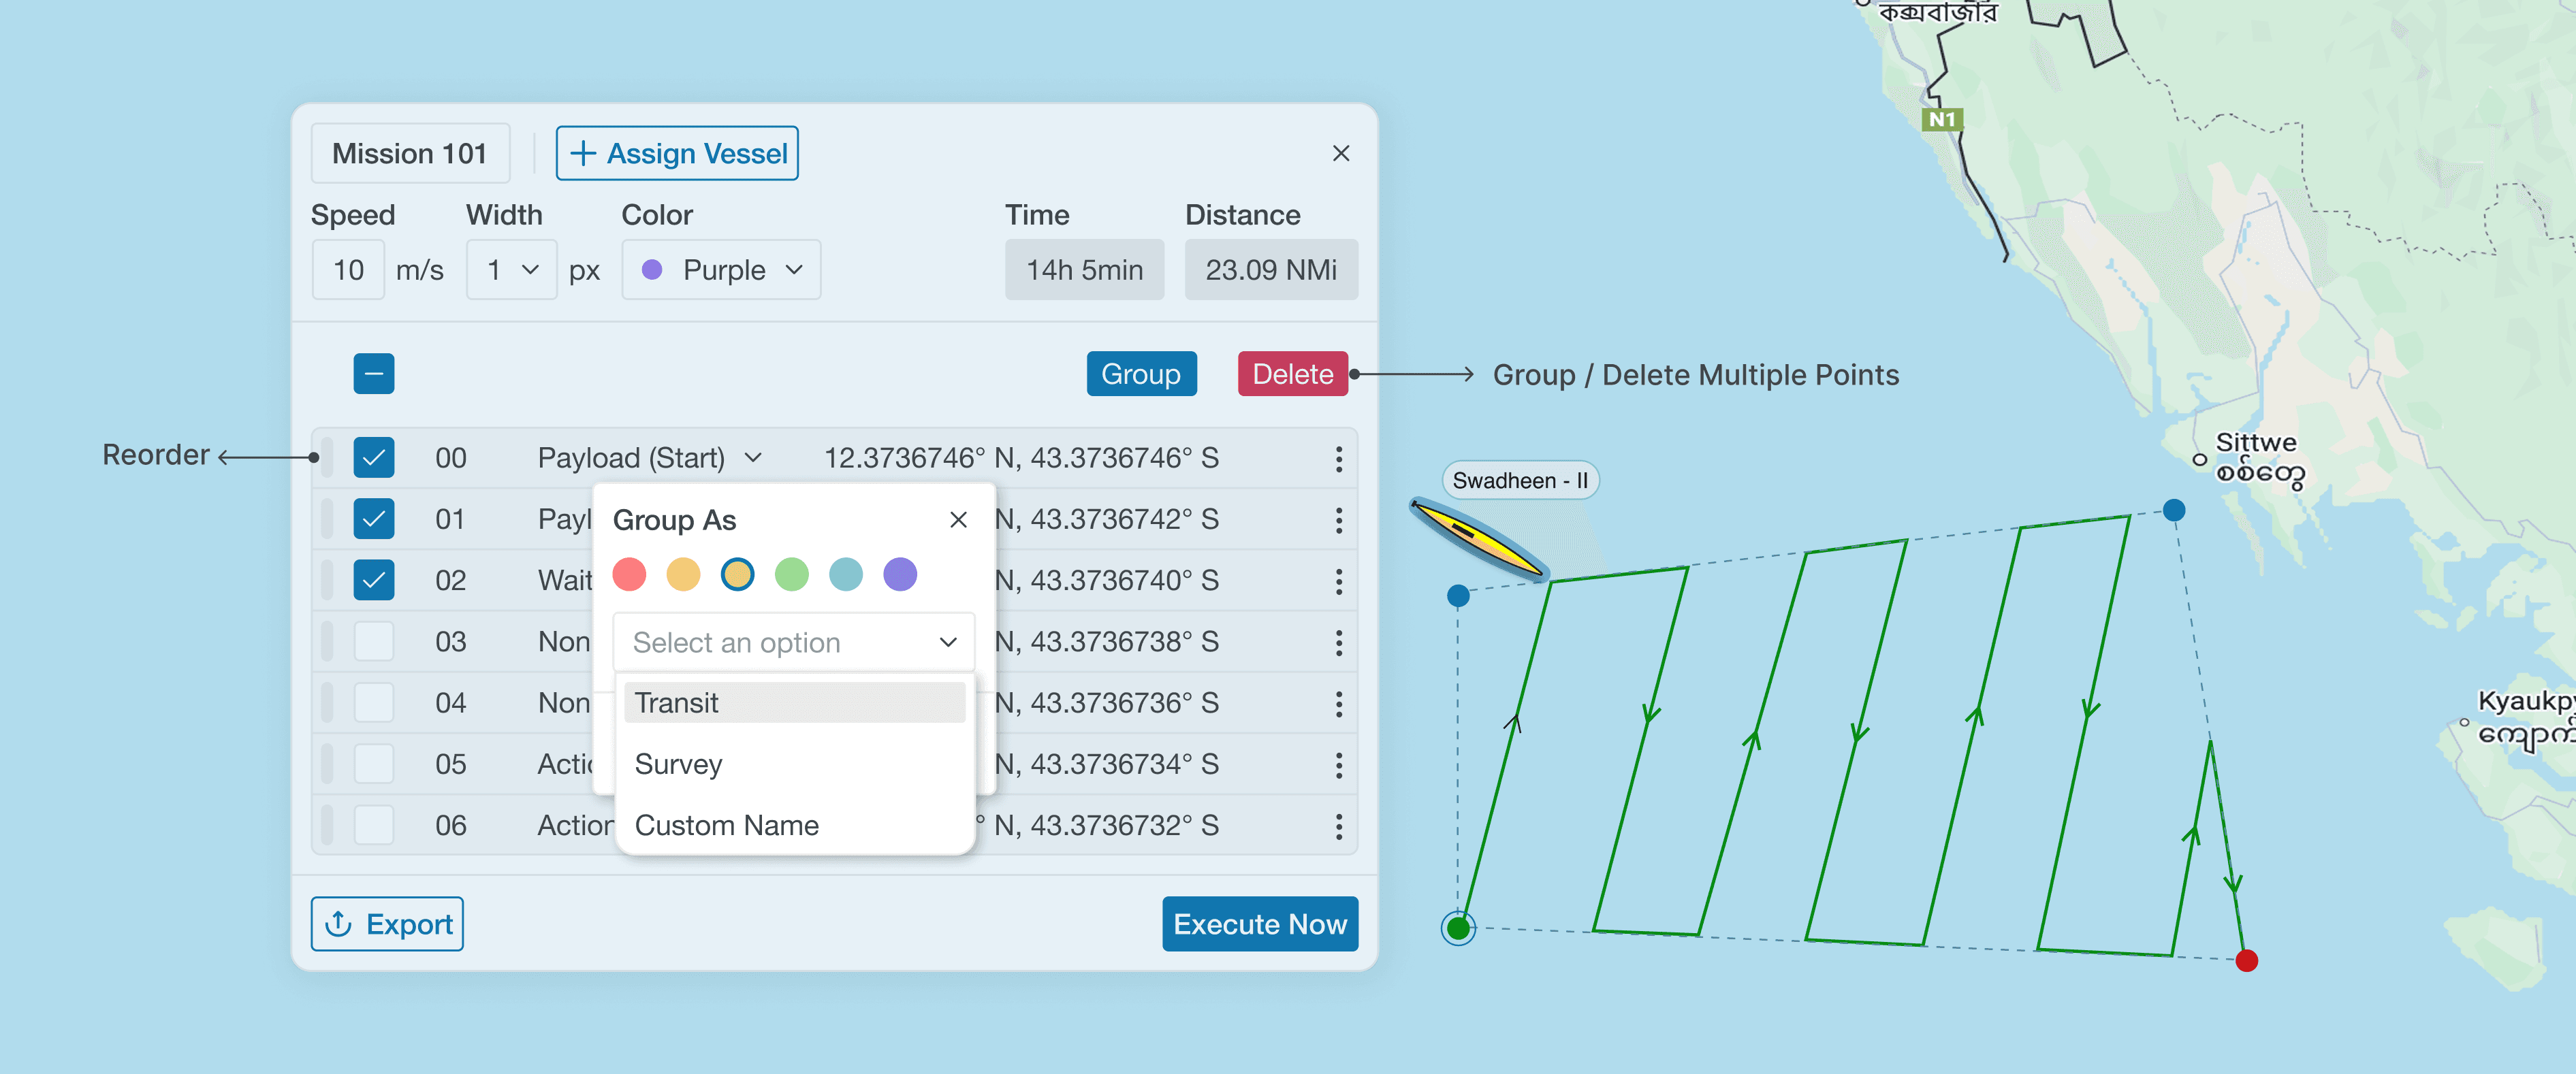Open kebab menu on row 06
The width and height of the screenshot is (2576, 1074).
[x=1338, y=826]
